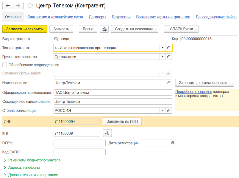
Task: Open Присоединенные файлы tab
Action: click(216, 17)
